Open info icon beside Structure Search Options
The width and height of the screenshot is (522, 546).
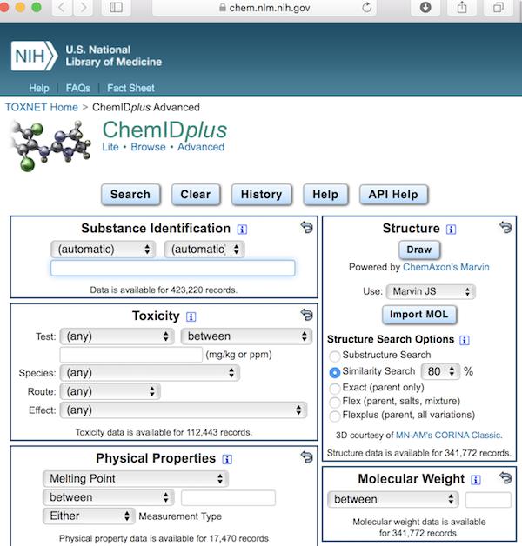pyautogui.click(x=465, y=340)
